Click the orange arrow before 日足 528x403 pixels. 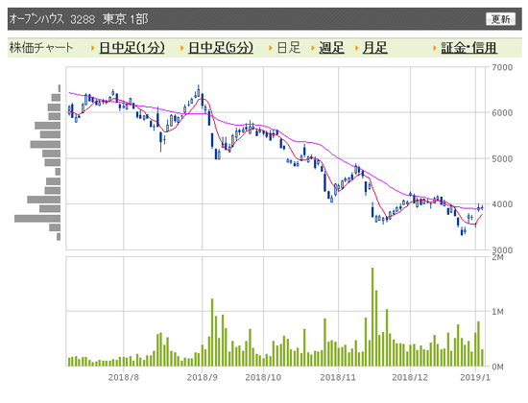(x=271, y=48)
